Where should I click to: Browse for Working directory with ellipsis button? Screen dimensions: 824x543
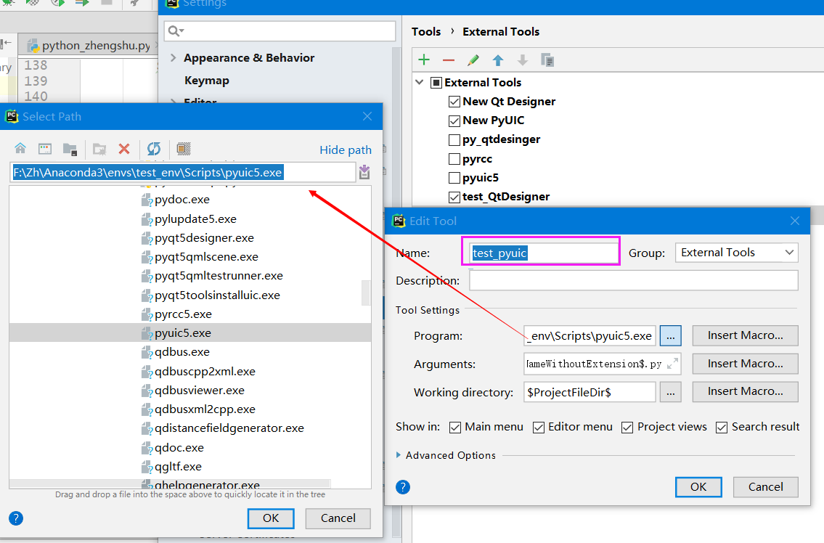(671, 392)
